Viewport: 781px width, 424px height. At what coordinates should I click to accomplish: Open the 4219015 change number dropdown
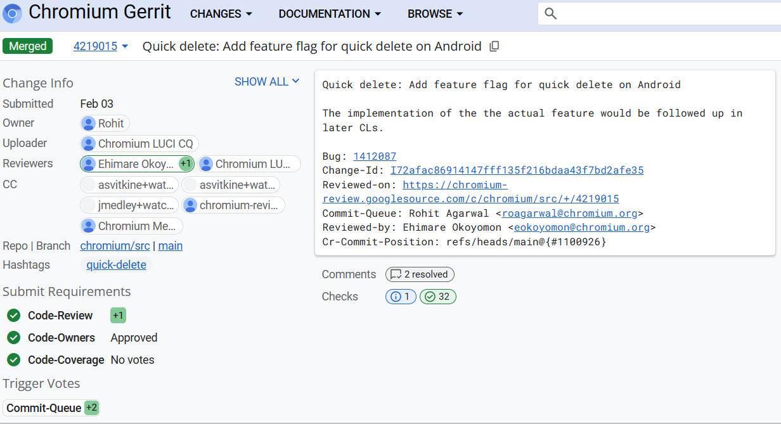[101, 46]
